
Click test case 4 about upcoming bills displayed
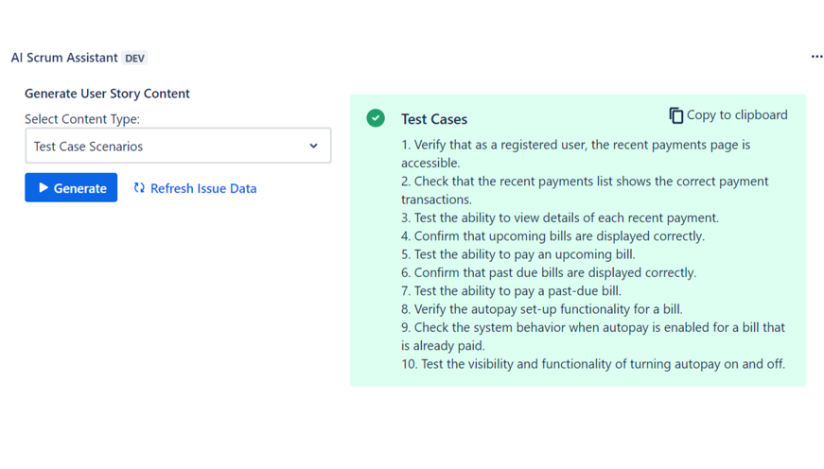(x=552, y=236)
